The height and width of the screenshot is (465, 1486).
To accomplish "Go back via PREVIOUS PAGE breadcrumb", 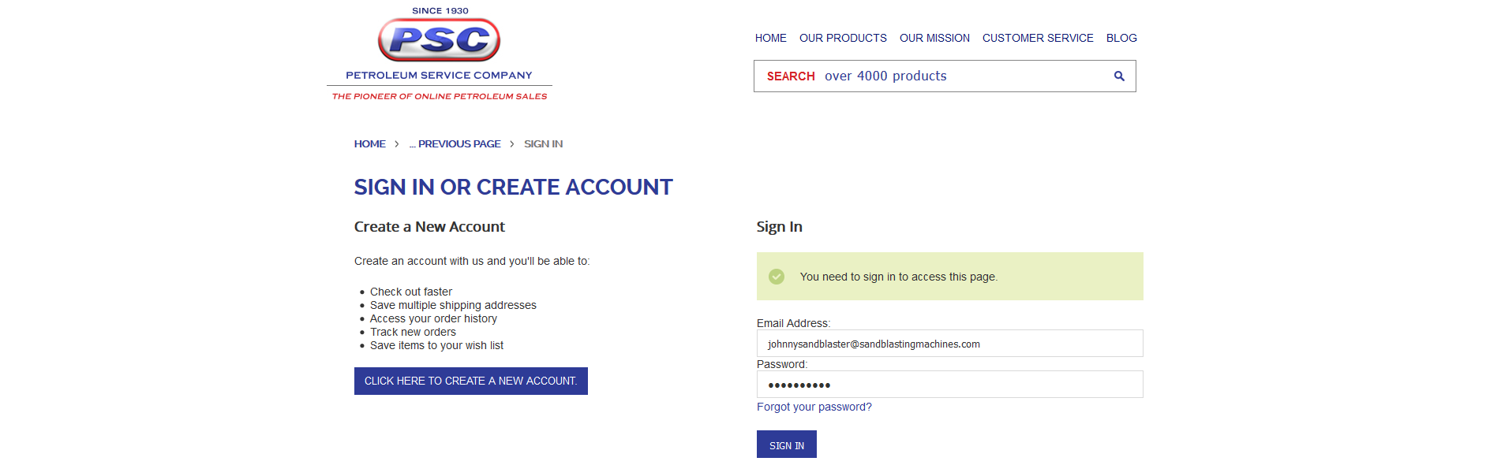I will [x=455, y=144].
